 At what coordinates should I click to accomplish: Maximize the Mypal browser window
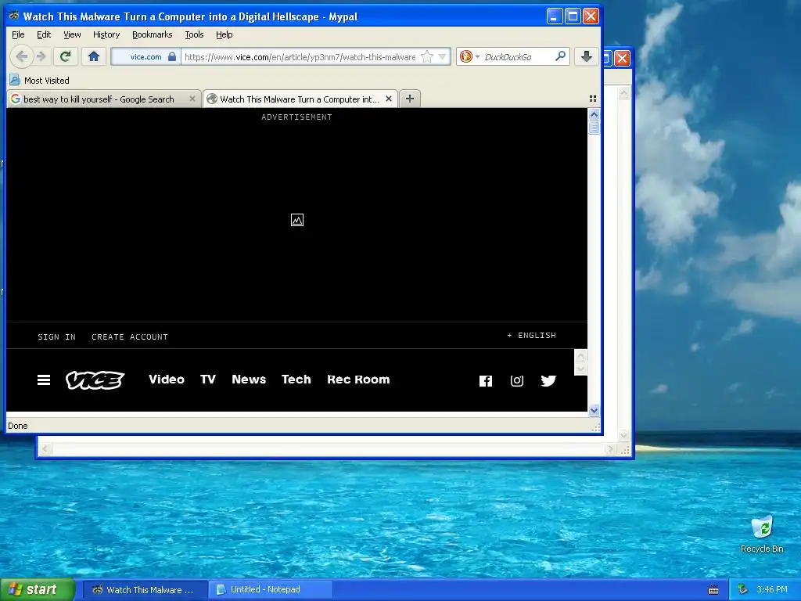pos(573,16)
